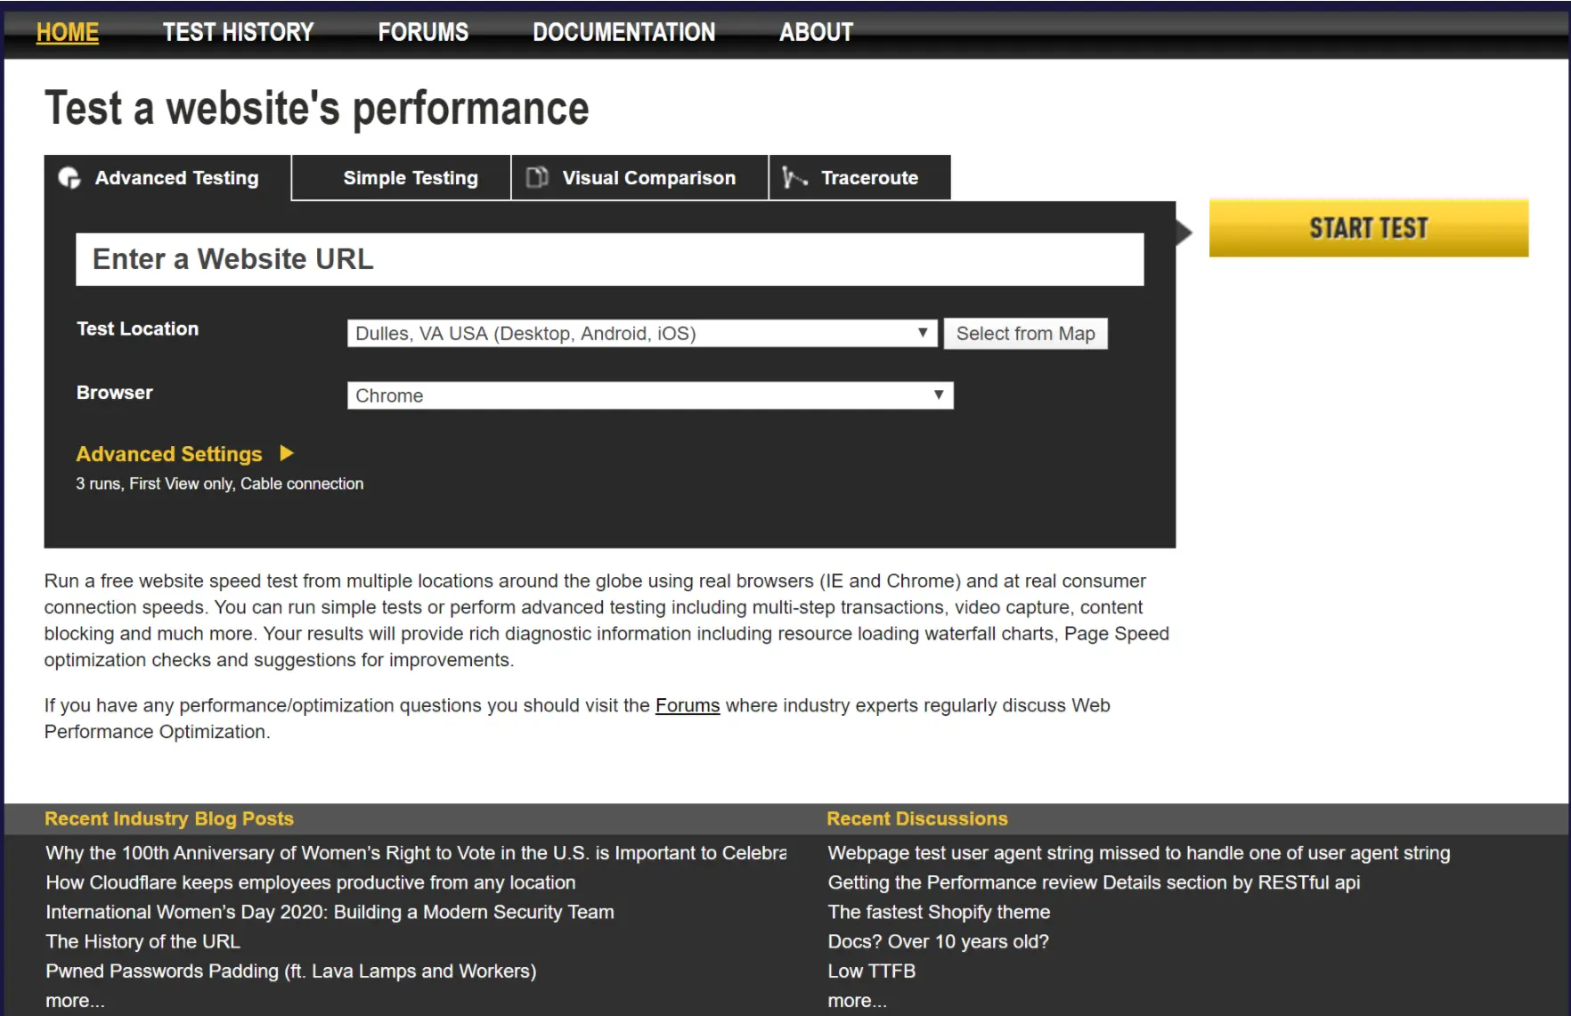The image size is (1571, 1016).
Task: Open the 'Low TTFB' discussion
Action: pyautogui.click(x=871, y=971)
